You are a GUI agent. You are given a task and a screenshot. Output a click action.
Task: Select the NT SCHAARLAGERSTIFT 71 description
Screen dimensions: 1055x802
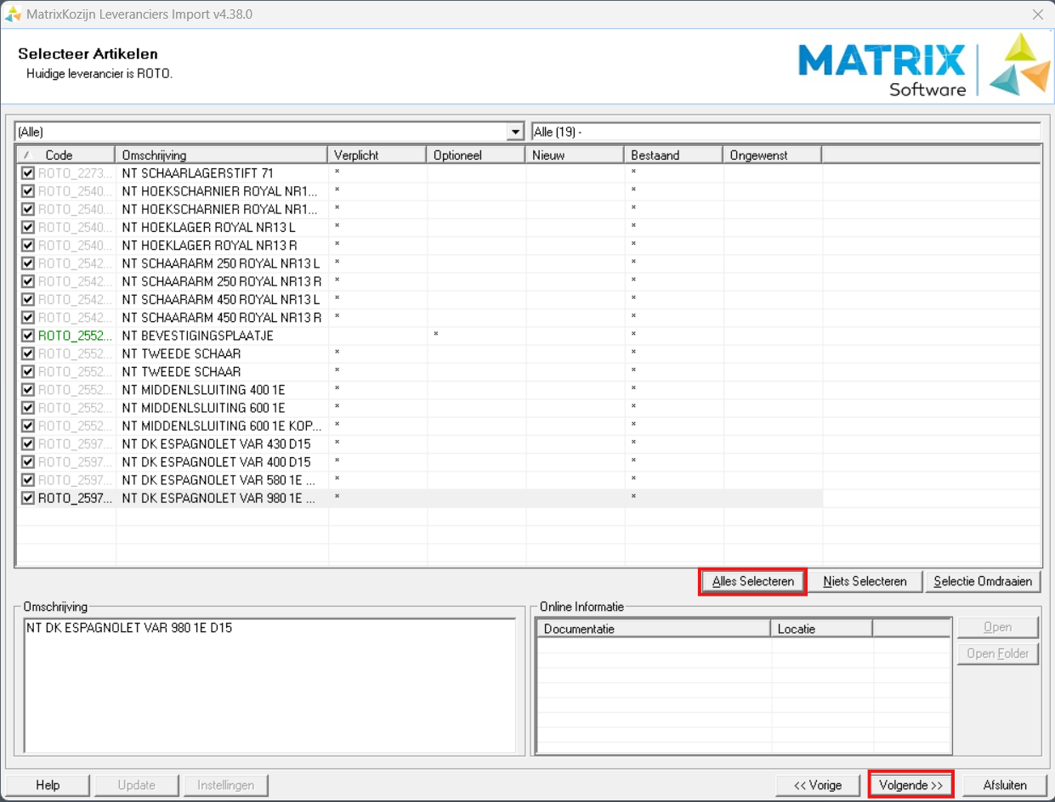click(x=198, y=173)
